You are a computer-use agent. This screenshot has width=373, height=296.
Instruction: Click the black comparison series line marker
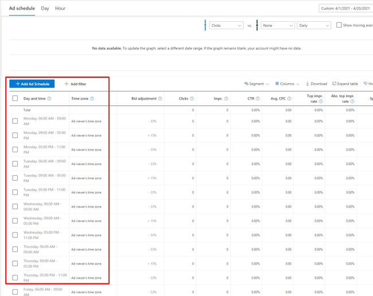click(x=257, y=25)
